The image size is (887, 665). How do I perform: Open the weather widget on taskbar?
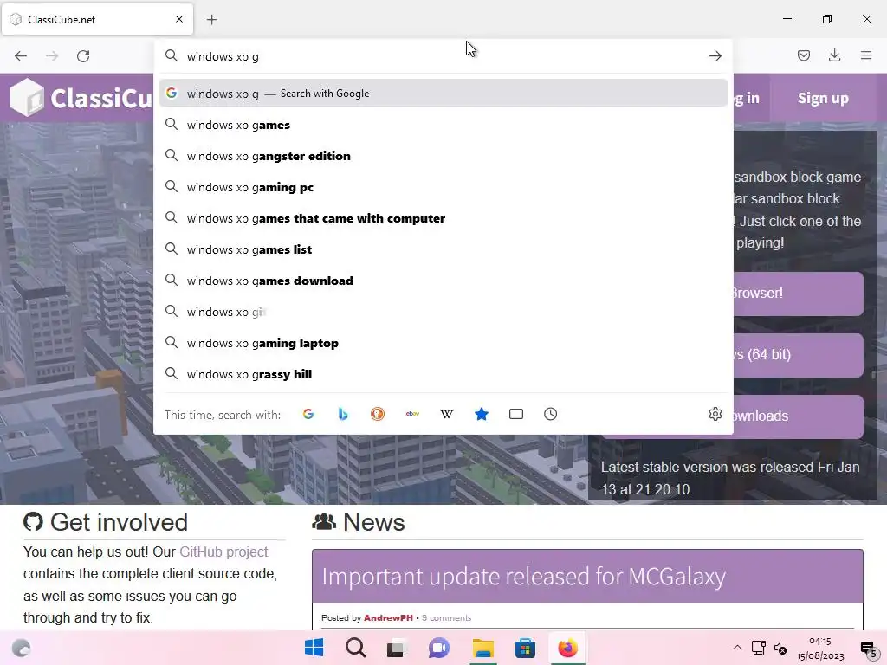(x=22, y=648)
